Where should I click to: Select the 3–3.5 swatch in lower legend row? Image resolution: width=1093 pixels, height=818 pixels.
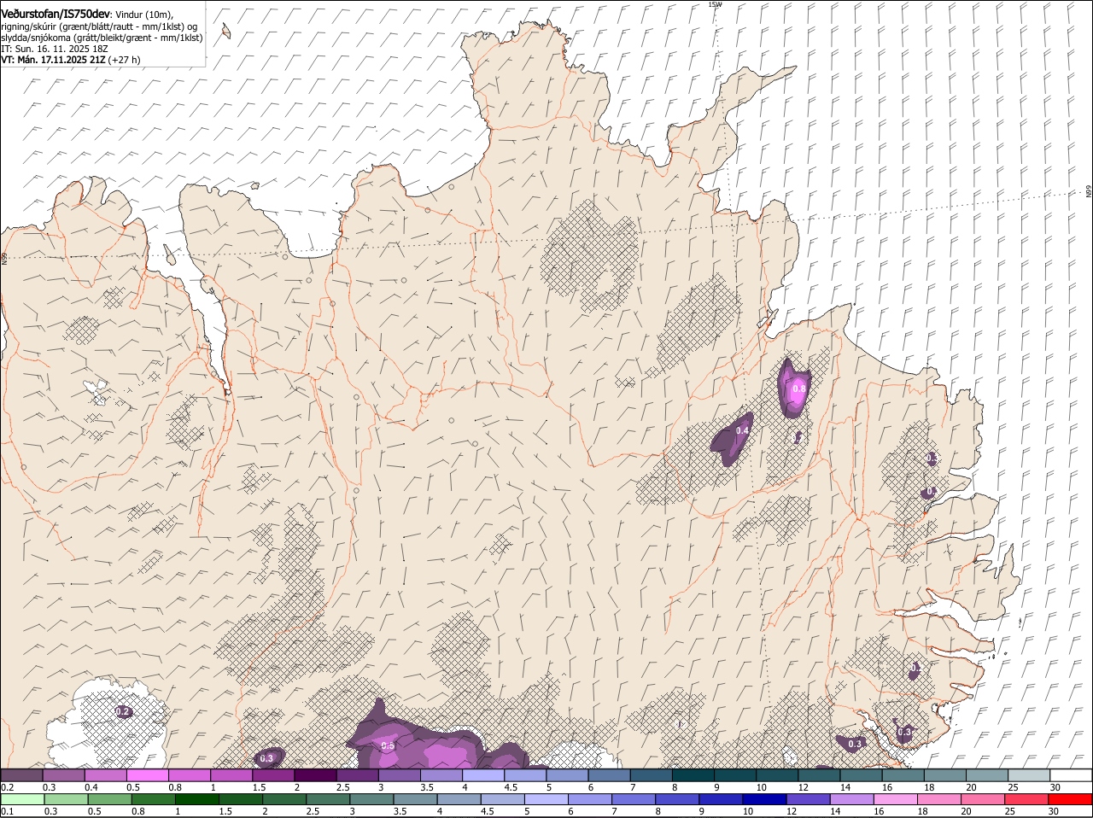(371, 800)
